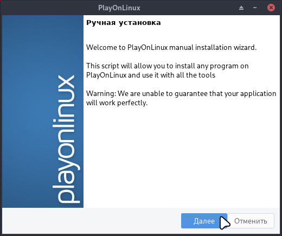
Task: Click the shade/eject titlebar icon
Action: click(241, 8)
